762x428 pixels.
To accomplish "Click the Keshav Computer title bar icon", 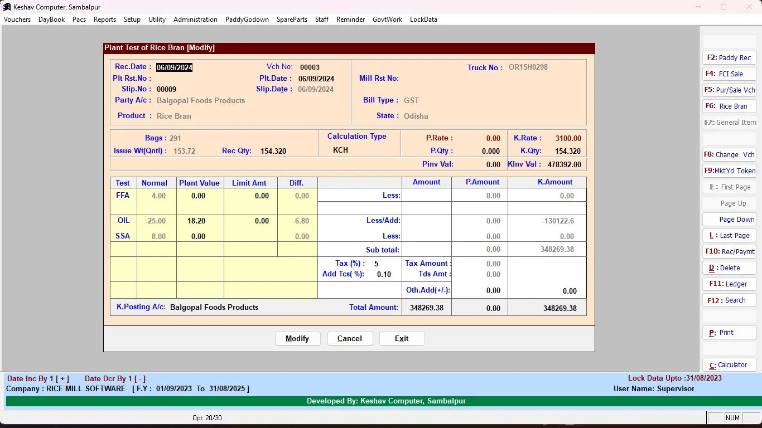I will (7, 7).
